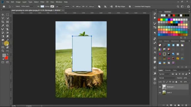Open the shape Fill color picker

(x=42, y=7)
